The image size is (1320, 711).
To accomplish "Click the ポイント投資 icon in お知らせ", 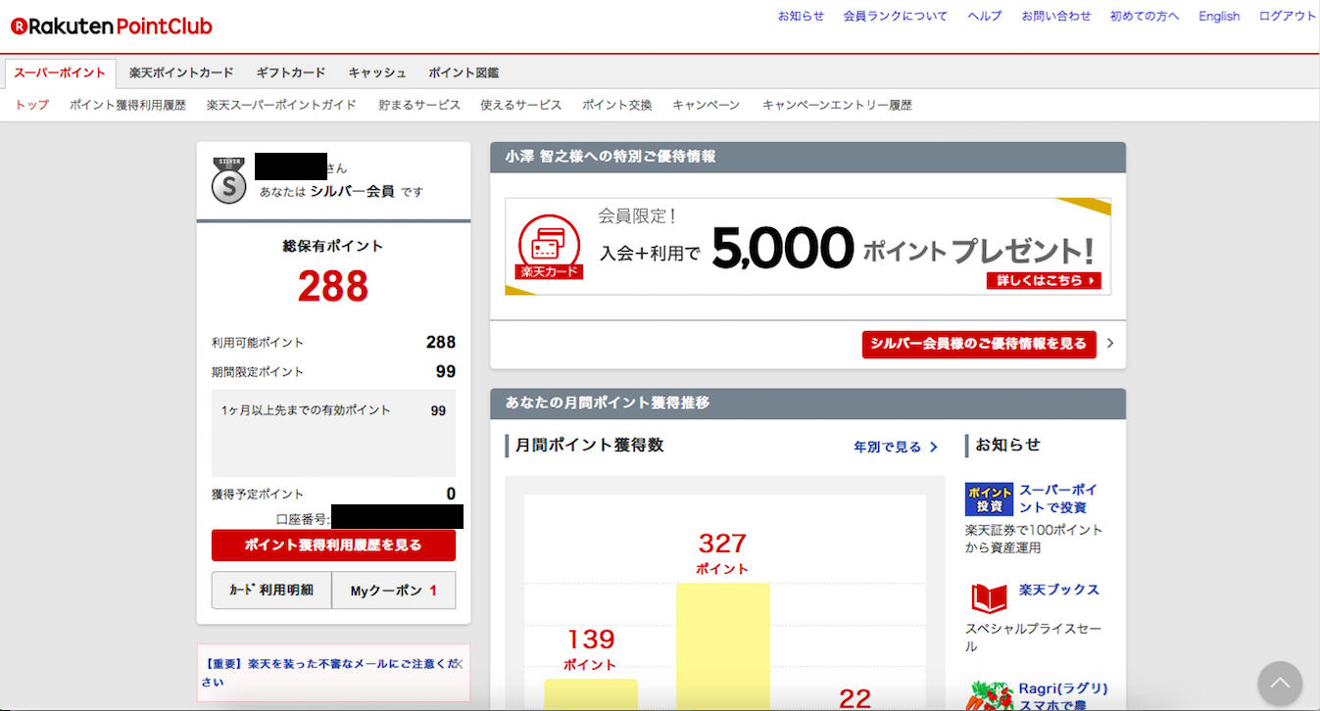I will pyautogui.click(x=989, y=498).
